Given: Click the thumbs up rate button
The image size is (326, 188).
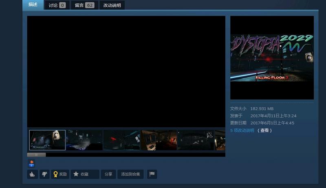Looking at the screenshot, I should (x=33, y=174).
